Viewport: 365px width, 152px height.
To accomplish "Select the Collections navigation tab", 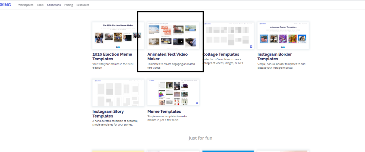I will click(x=54, y=5).
